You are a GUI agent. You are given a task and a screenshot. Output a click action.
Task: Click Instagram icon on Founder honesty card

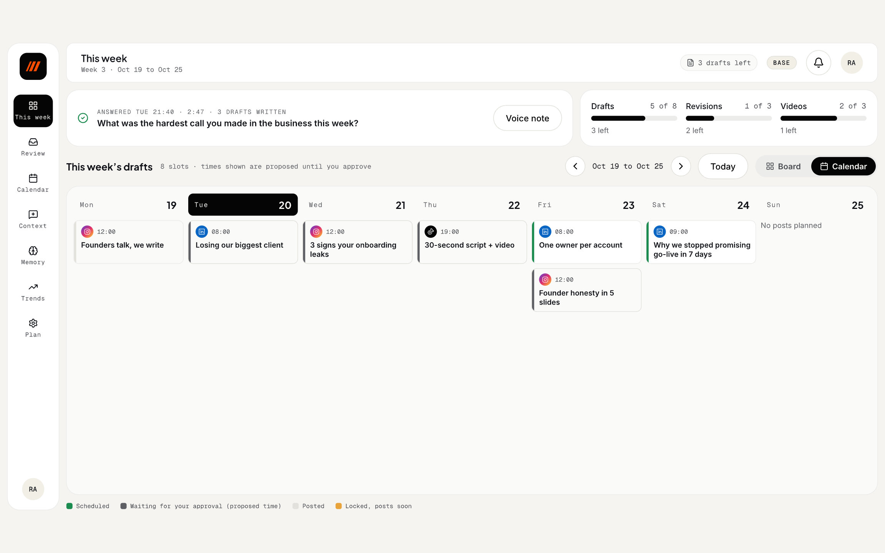click(x=545, y=280)
